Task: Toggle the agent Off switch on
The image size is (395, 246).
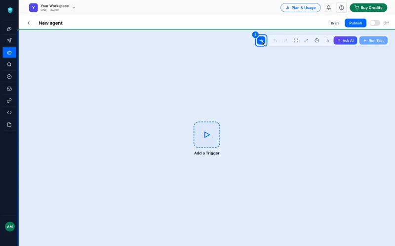Action: [375, 23]
